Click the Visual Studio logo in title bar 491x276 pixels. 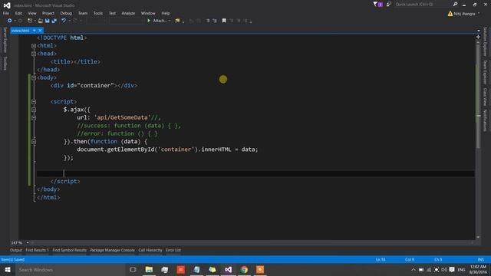point(7,5)
